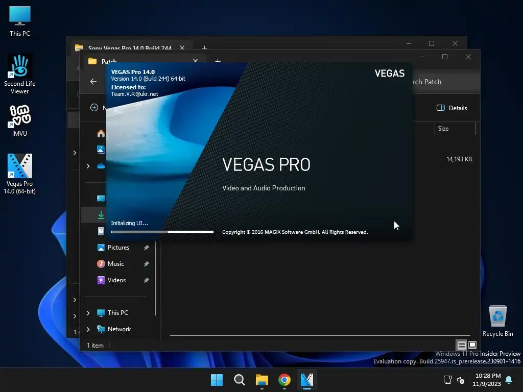Image resolution: width=523 pixels, height=392 pixels.
Task: Expand OneDrive tree node chevron
Action: tap(88, 166)
